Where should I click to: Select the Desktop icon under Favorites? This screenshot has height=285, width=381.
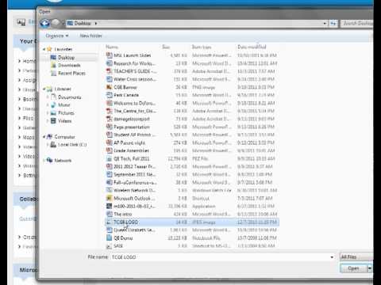click(x=53, y=57)
